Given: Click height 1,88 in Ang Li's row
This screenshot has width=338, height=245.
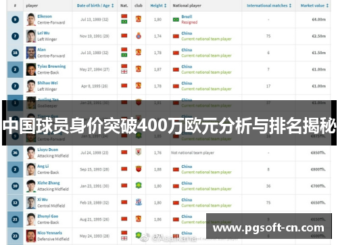Looking at the screenshot, I should pyautogui.click(x=158, y=169).
